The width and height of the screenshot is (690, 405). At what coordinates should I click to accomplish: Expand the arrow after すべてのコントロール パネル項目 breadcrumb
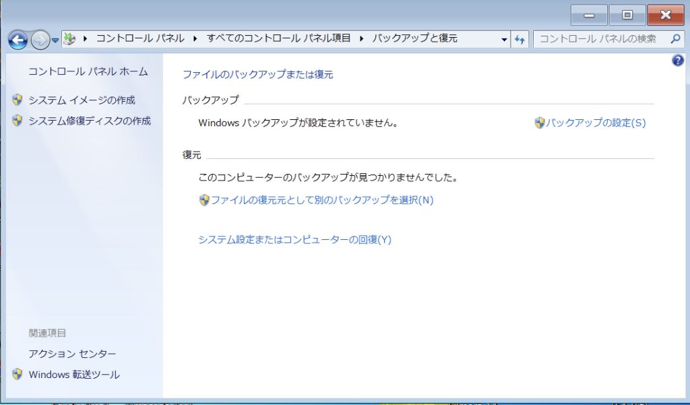pos(362,38)
